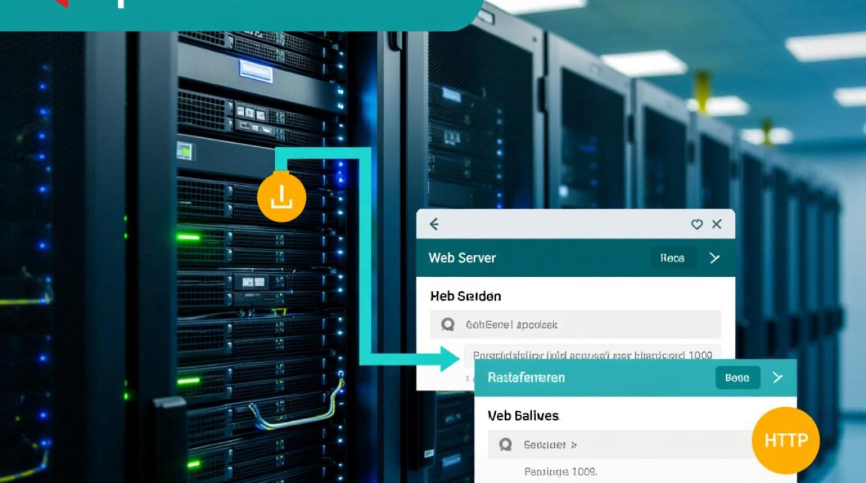Click the heart favorite icon
The image size is (866, 483).
697,224
